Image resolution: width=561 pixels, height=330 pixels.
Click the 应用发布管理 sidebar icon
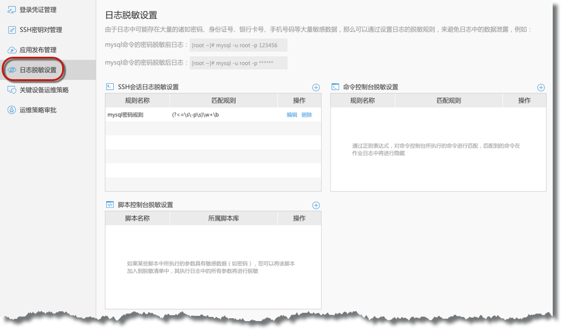(11, 50)
